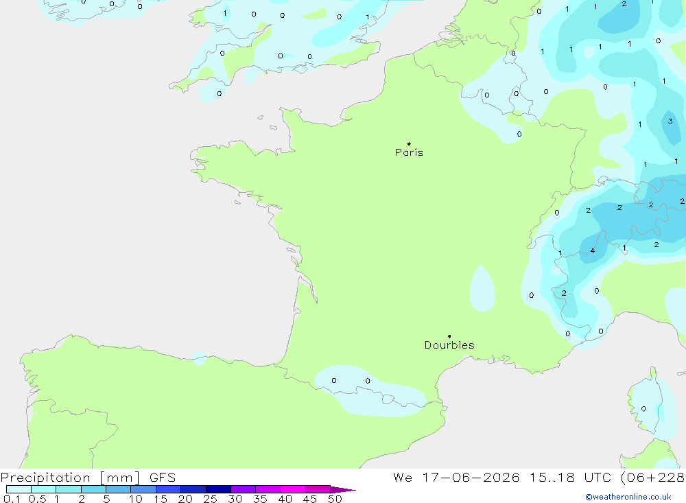Click the '15..18 UTC' time range
This screenshot has width=686, height=503.
[571, 478]
